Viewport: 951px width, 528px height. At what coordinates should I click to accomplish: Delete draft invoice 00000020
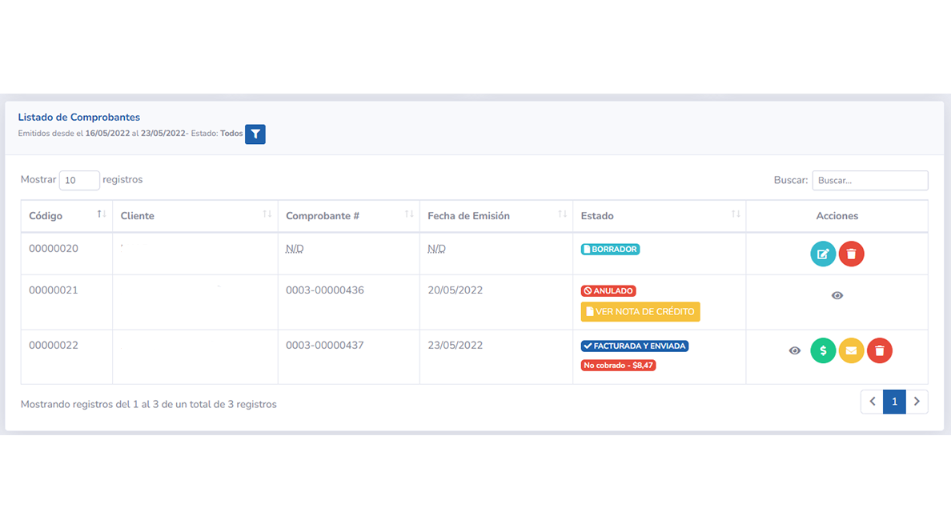[x=851, y=254]
